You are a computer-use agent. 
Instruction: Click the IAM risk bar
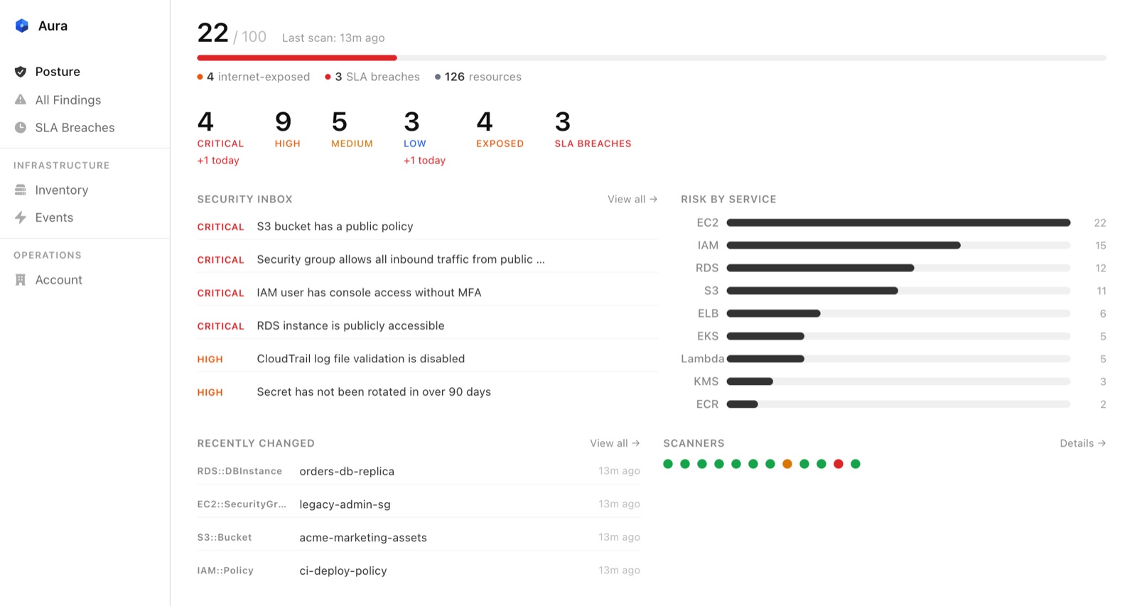pos(898,245)
